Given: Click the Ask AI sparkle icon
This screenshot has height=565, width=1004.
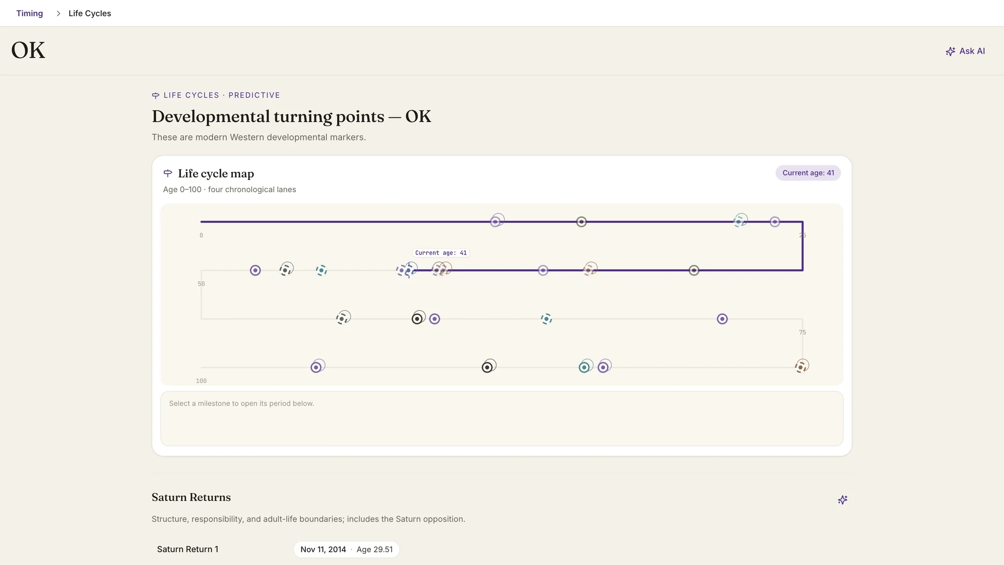Looking at the screenshot, I should click(950, 51).
